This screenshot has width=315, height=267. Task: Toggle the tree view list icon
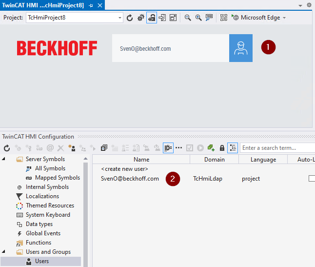click(233, 148)
